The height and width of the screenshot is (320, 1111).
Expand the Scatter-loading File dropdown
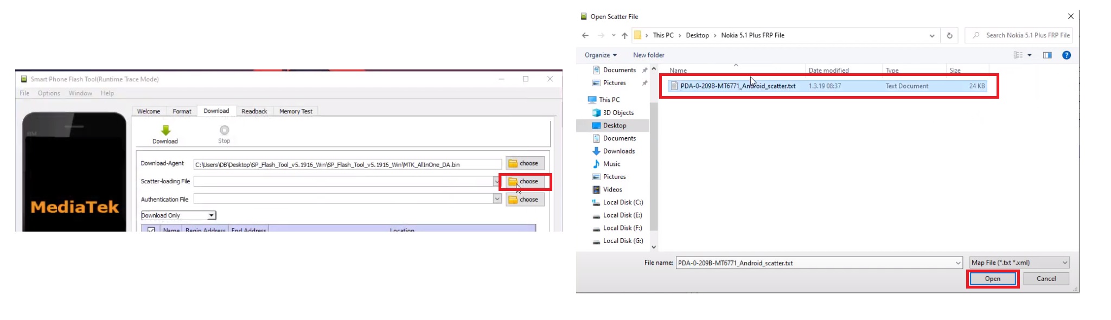coord(496,181)
